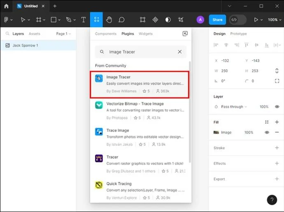
Task: Click the Align top icon
Action: click(246, 45)
